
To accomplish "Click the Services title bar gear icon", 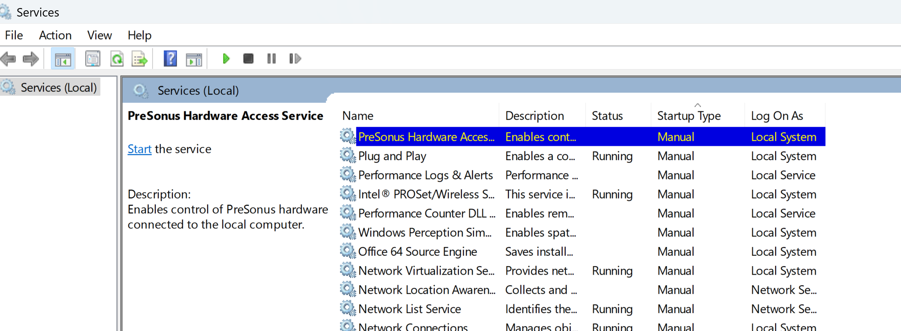I will pos(5,12).
